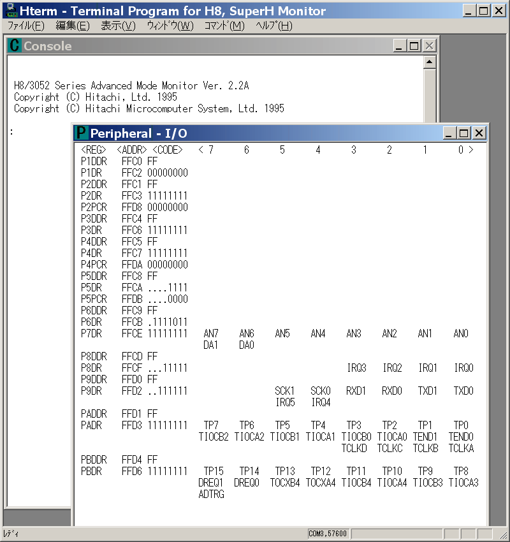Minimize the Console window

click(398, 46)
